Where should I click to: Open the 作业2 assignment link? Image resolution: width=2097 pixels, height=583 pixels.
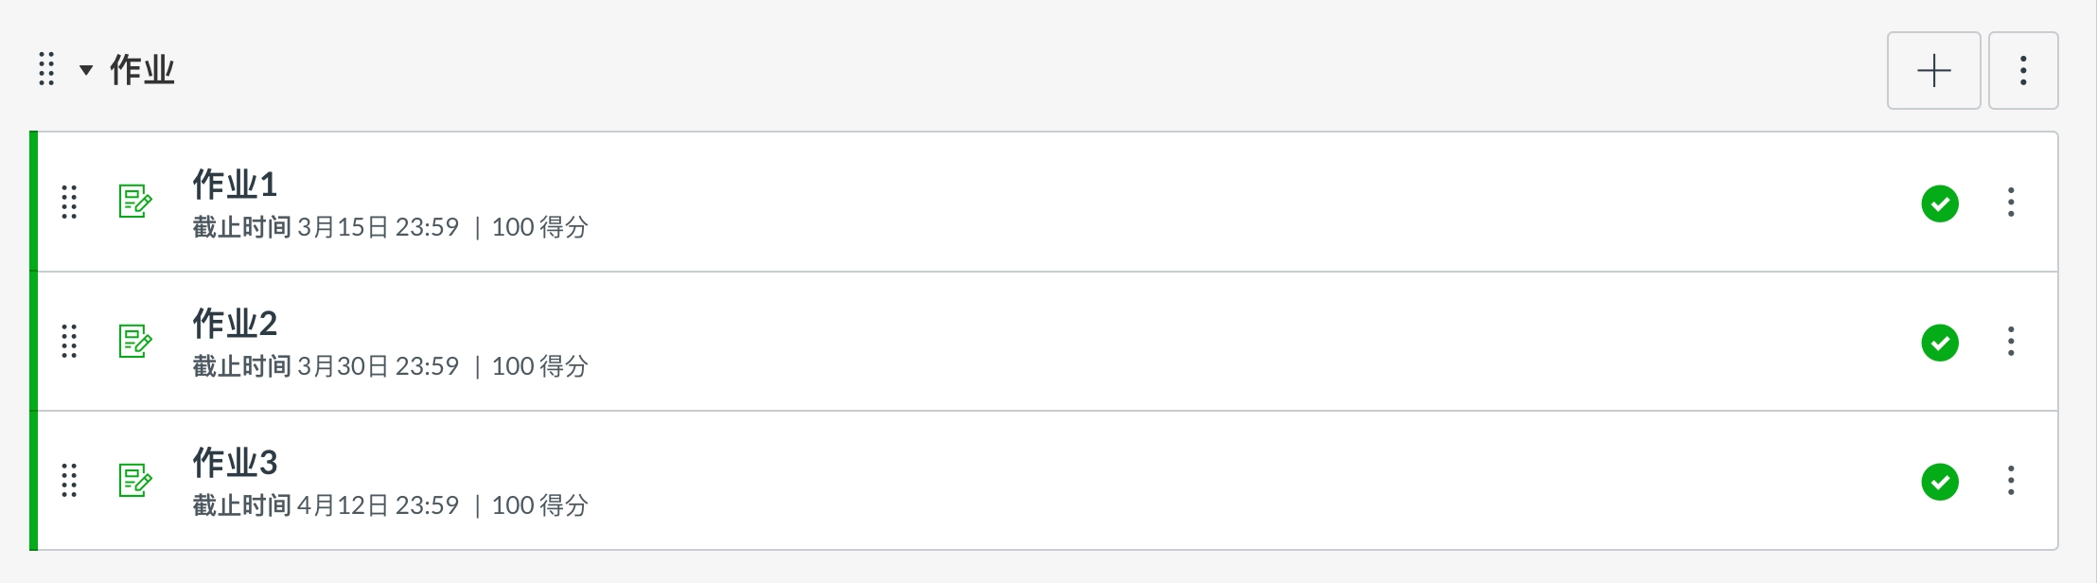(235, 324)
